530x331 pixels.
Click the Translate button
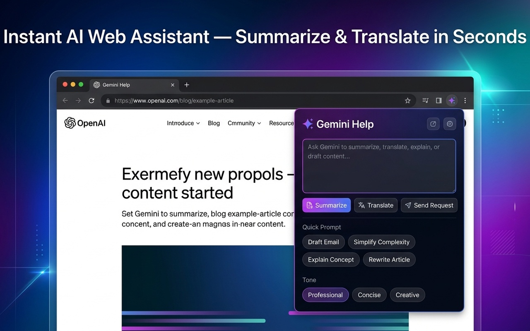pyautogui.click(x=376, y=205)
